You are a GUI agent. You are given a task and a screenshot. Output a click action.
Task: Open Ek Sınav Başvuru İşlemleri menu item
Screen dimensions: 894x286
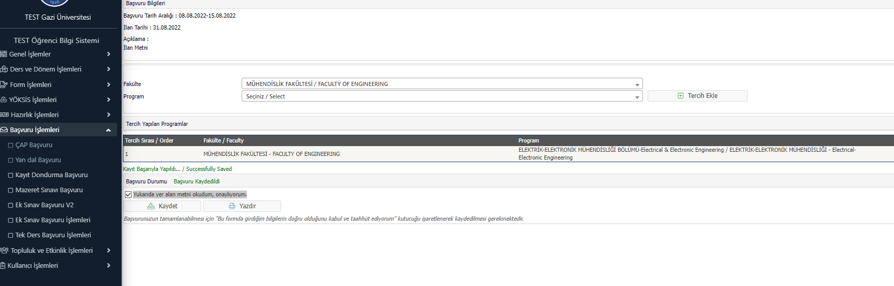click(x=52, y=220)
